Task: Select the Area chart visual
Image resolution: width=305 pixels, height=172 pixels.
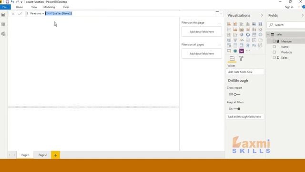Action: [235, 30]
